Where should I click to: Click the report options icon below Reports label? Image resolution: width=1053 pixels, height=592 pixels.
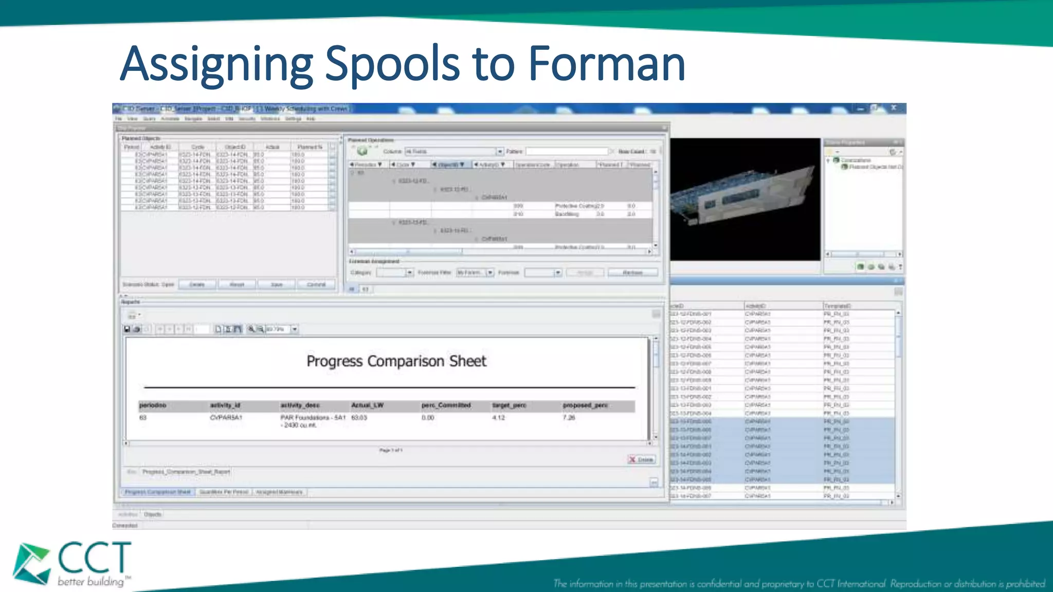point(133,315)
